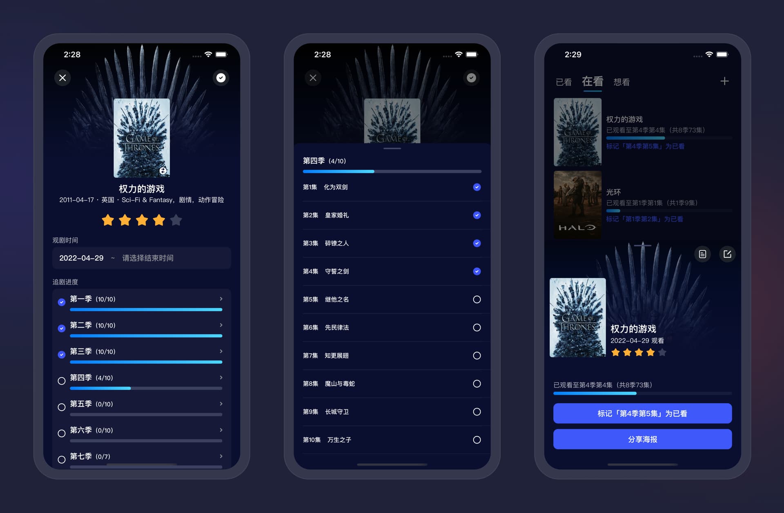Image resolution: width=784 pixels, height=513 pixels.
Task: Tap the checkmark confirm icon on first phone
Action: tap(221, 78)
